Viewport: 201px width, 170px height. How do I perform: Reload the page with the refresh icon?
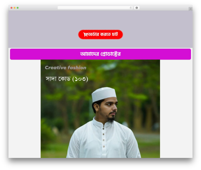[131, 8]
